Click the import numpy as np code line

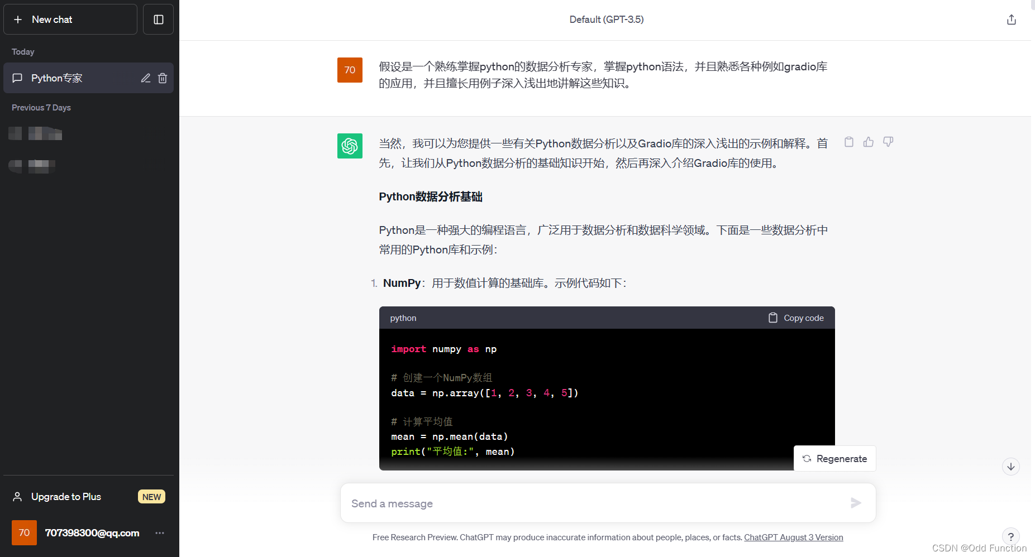coord(444,349)
